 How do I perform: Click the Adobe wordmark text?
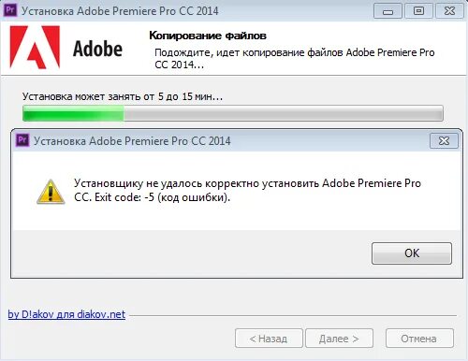97,50
